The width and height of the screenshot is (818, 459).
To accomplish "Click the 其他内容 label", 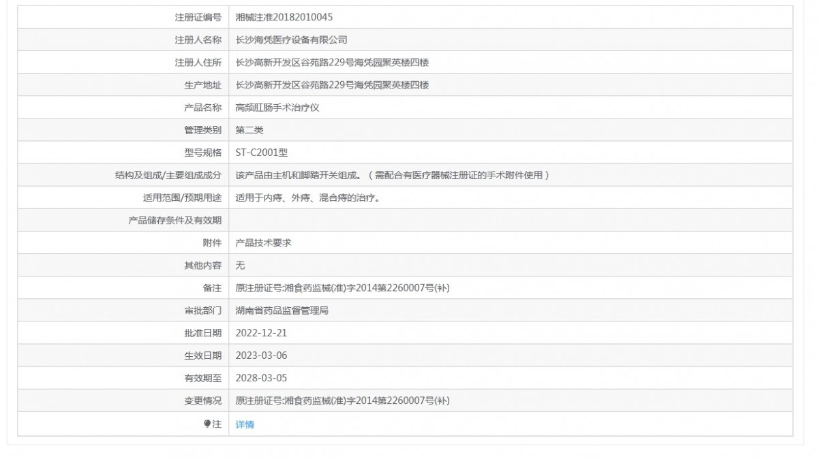I will pos(203,265).
